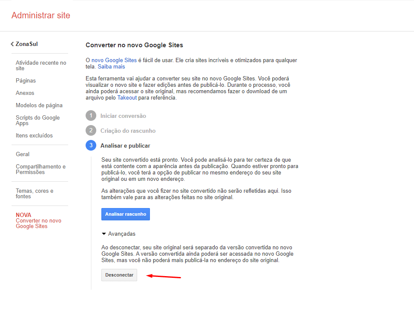Image resolution: width=414 pixels, height=331 pixels.
Task: Click Iniciar conversão step label
Action: pos(123,116)
